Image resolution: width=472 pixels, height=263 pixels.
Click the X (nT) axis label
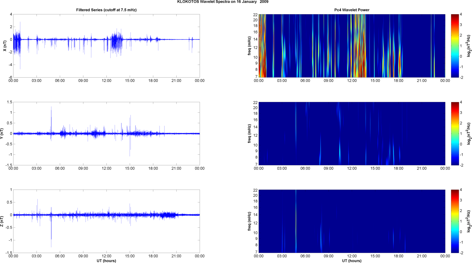click(5, 46)
